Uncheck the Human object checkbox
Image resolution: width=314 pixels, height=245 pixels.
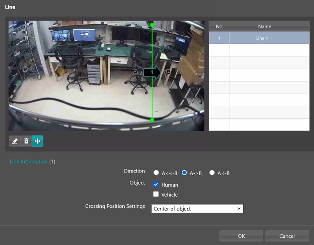tap(156, 185)
